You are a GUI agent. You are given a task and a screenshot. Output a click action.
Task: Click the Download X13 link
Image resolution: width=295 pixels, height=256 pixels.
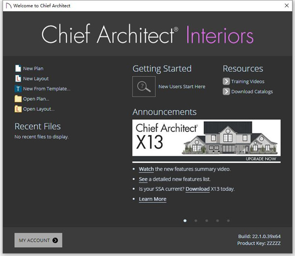pyautogui.click(x=198, y=189)
